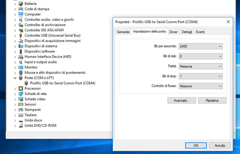240x154 pixels.
Task: Click the Dispositivi di sistema icon
Action: [21, 46]
